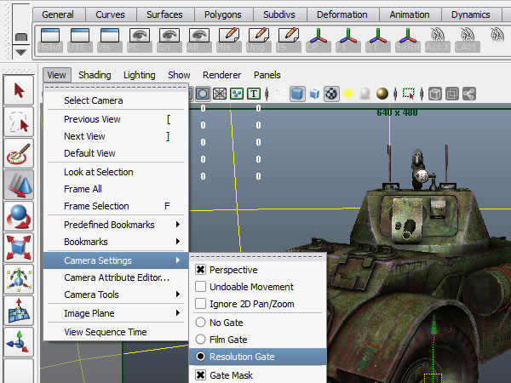Click the FT axis shelf icon
This screenshot has width=511, height=383.
(348, 40)
